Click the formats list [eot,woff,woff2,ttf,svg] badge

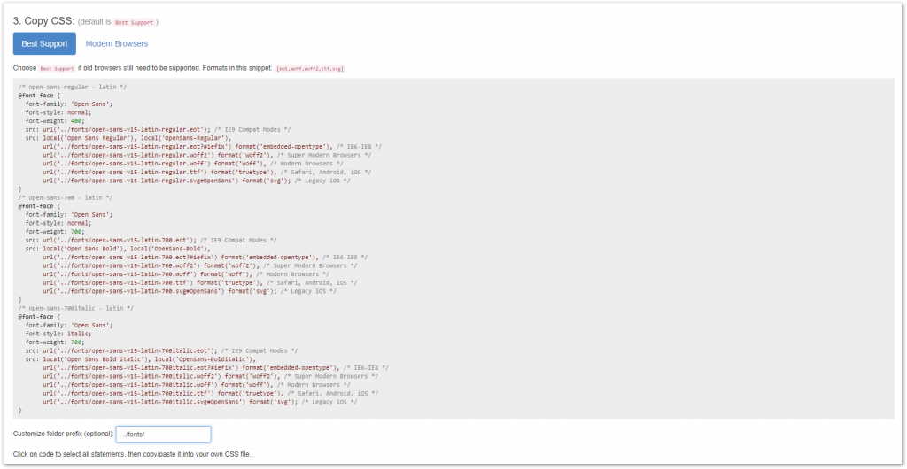click(x=311, y=69)
